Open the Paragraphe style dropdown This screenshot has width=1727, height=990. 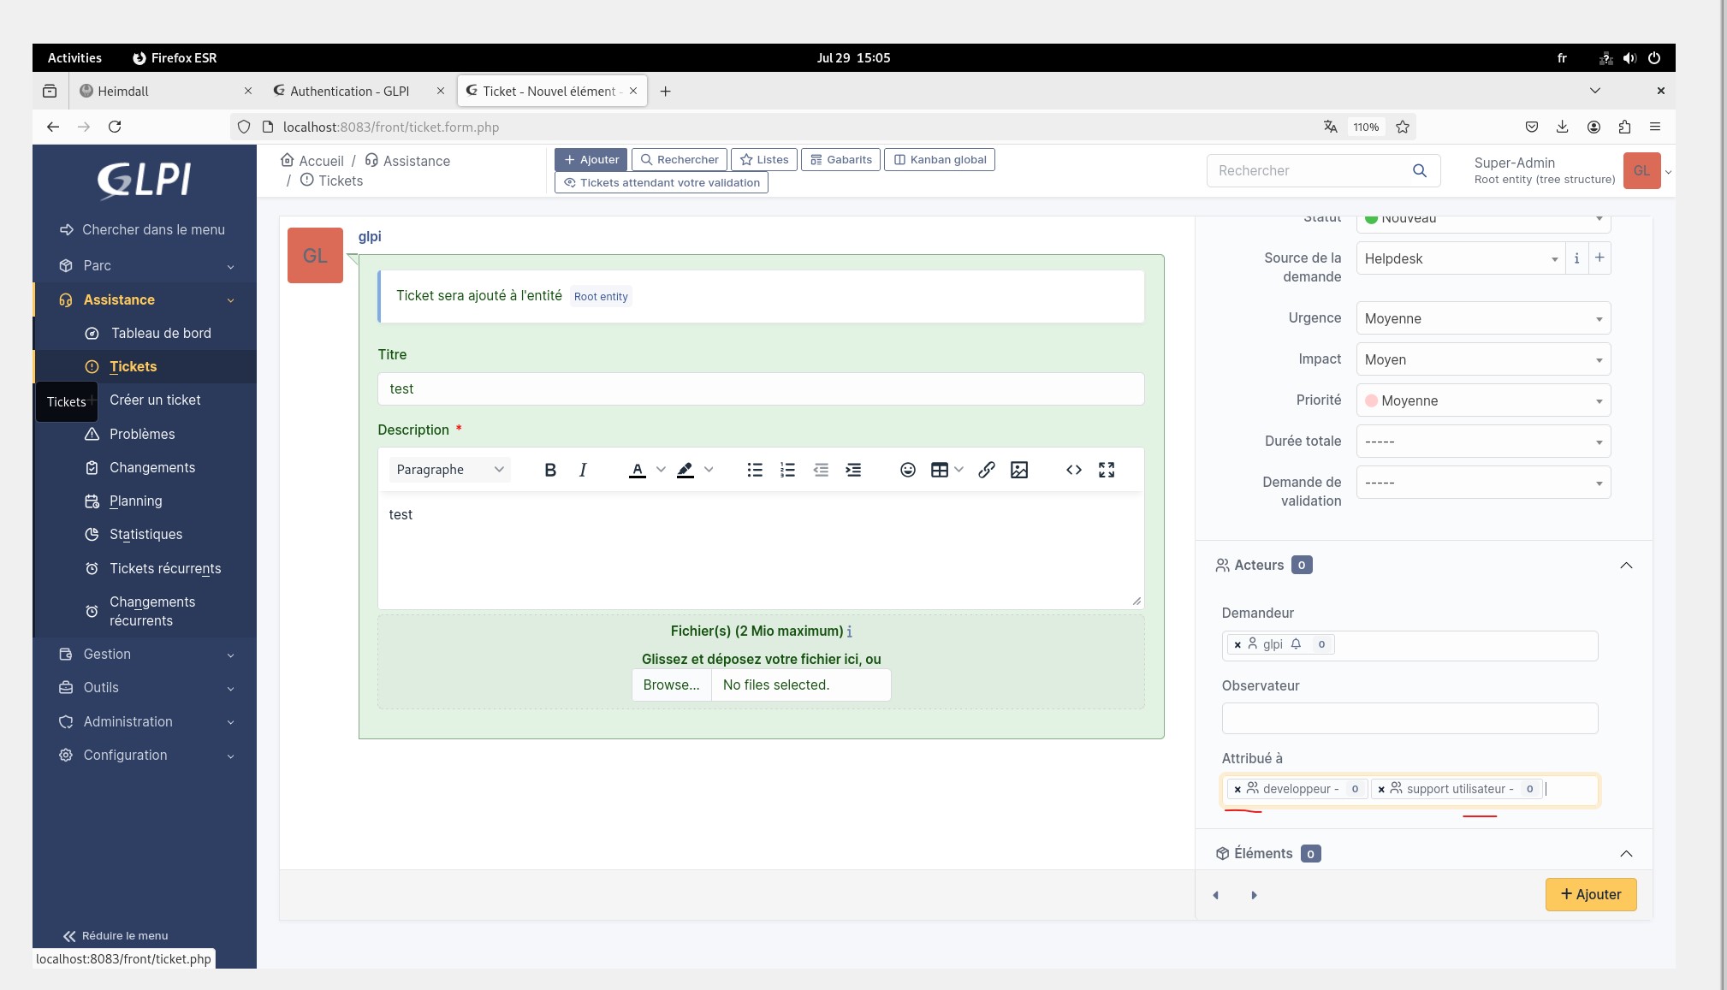(449, 470)
